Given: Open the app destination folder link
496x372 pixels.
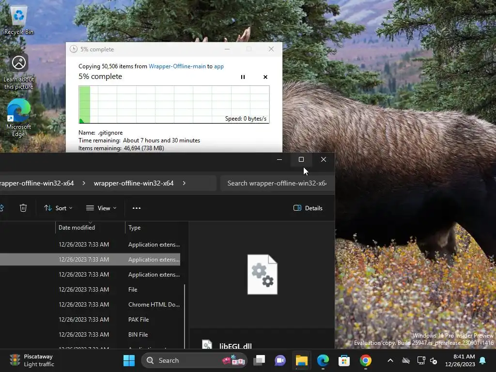Looking at the screenshot, I should click(x=219, y=66).
